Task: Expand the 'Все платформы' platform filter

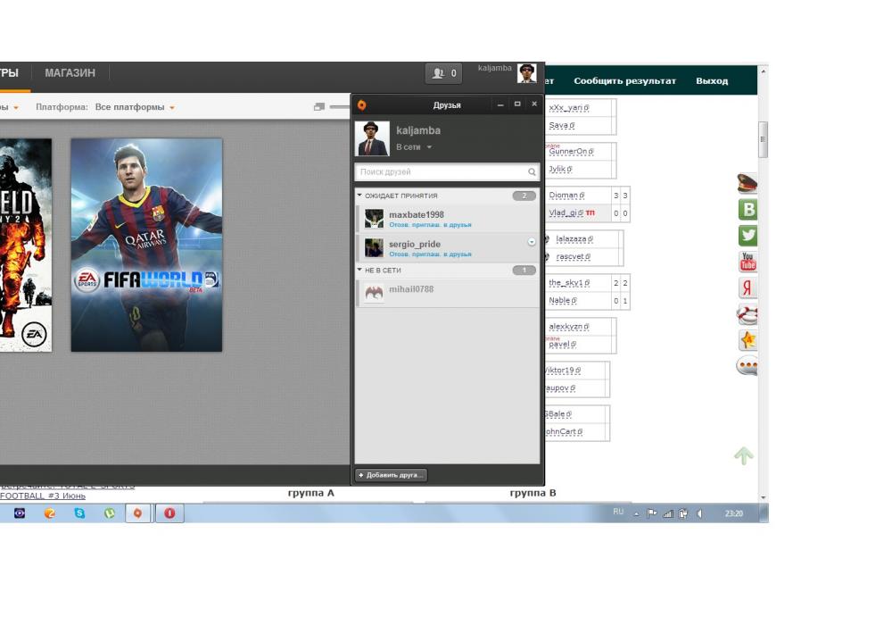Action: (135, 107)
